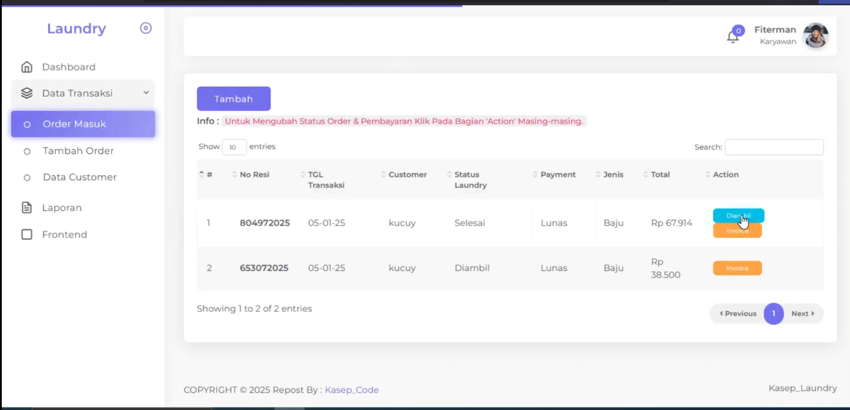This screenshot has width=850, height=410.
Task: Sort by Action column
Action: point(725,175)
